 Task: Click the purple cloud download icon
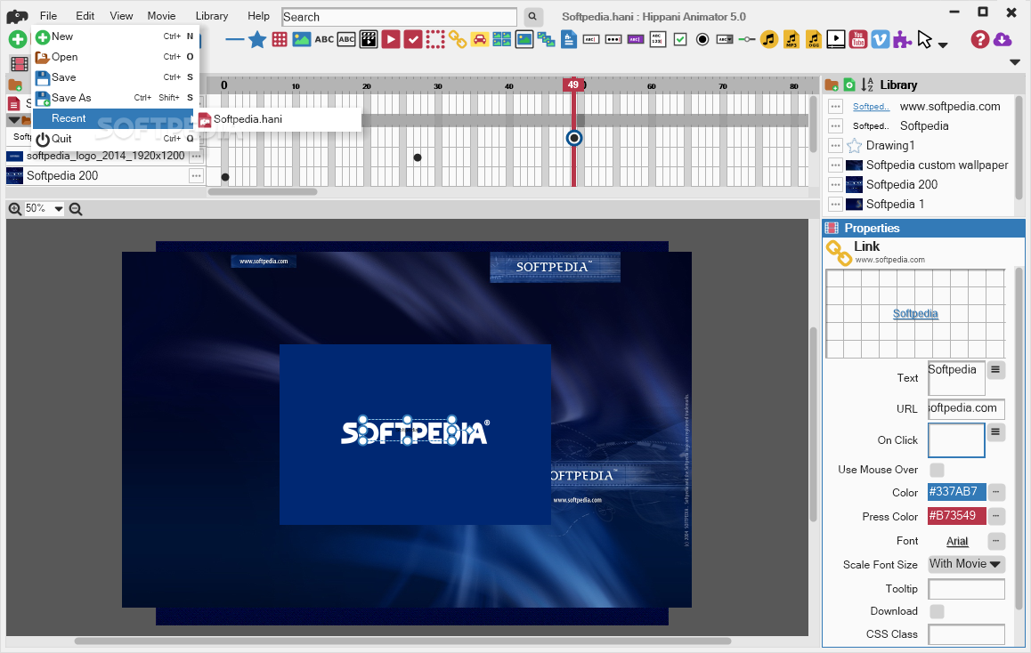click(x=1003, y=39)
